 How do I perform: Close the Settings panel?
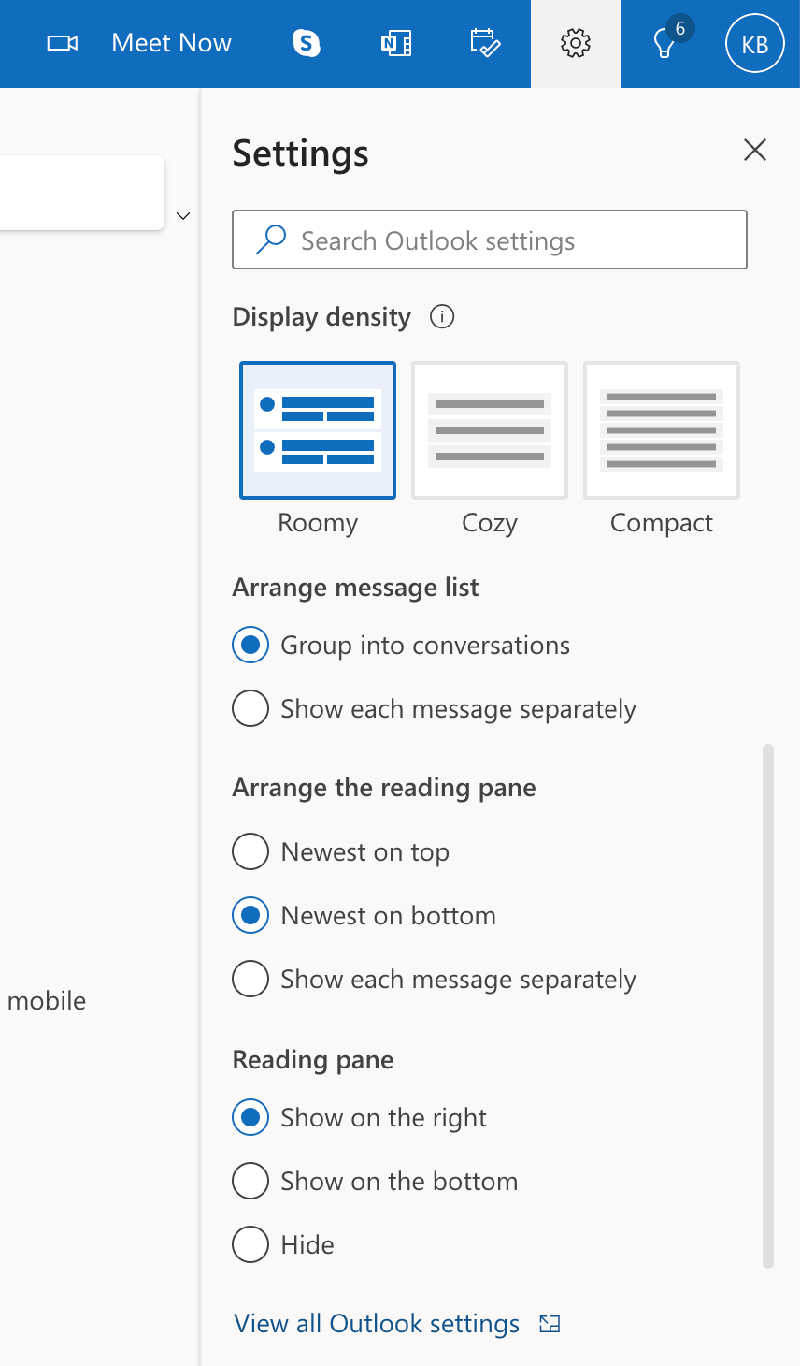click(x=754, y=150)
